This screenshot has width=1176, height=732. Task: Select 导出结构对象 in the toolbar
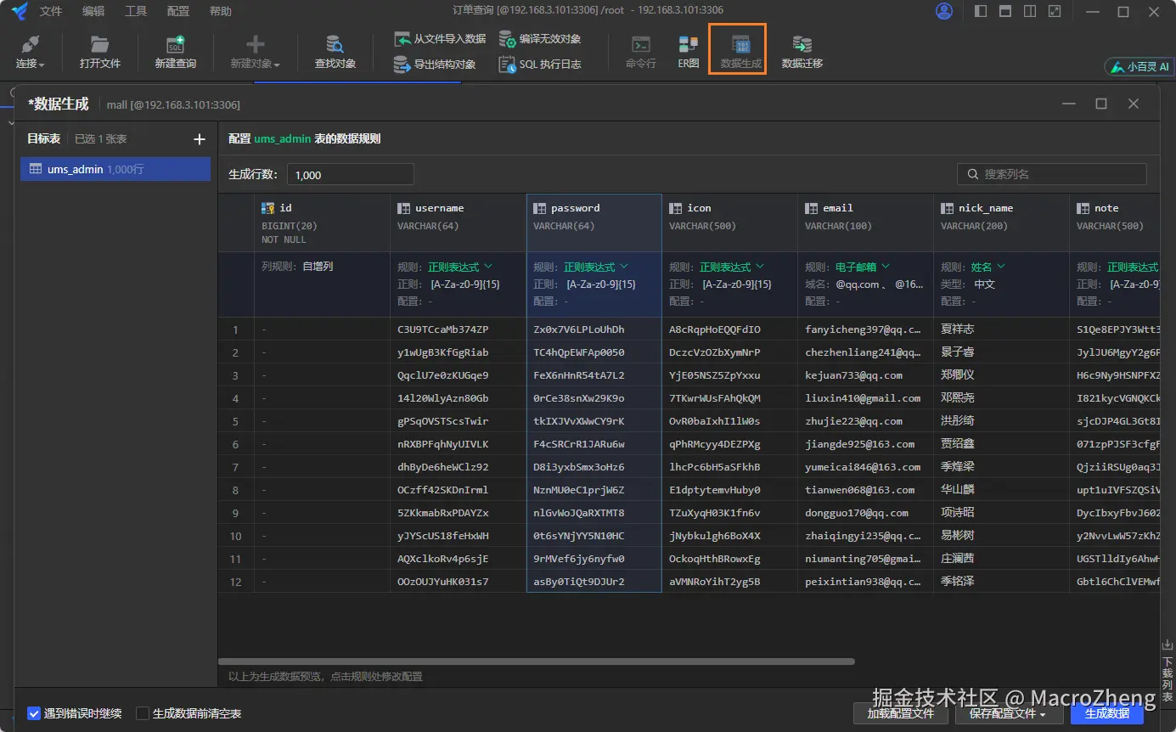434,65
